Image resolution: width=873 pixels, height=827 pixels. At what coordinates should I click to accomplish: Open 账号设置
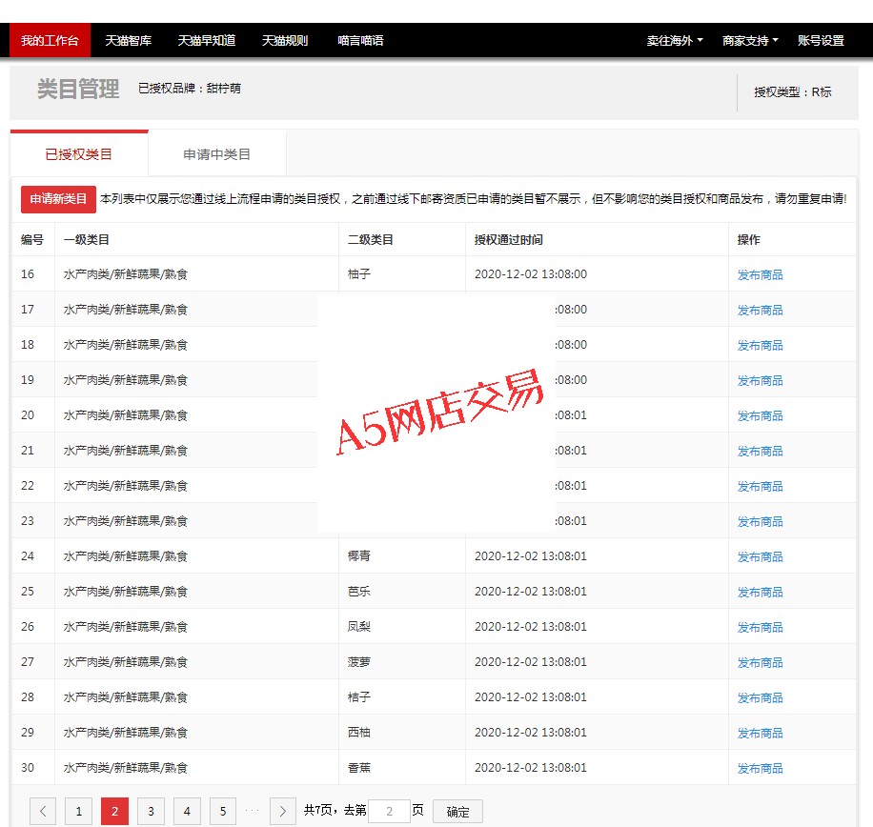coord(821,41)
